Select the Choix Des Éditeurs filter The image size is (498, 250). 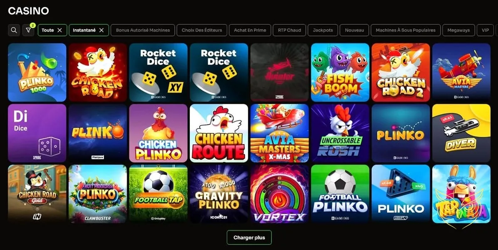click(x=202, y=30)
